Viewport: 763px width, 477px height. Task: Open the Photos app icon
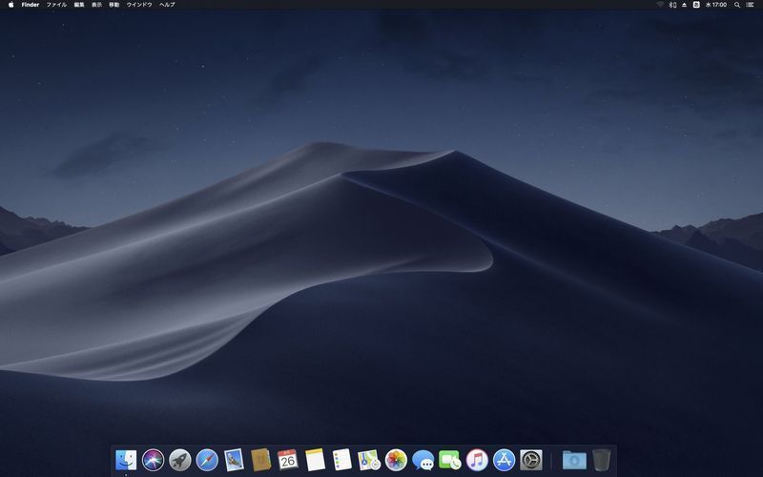coord(396,460)
